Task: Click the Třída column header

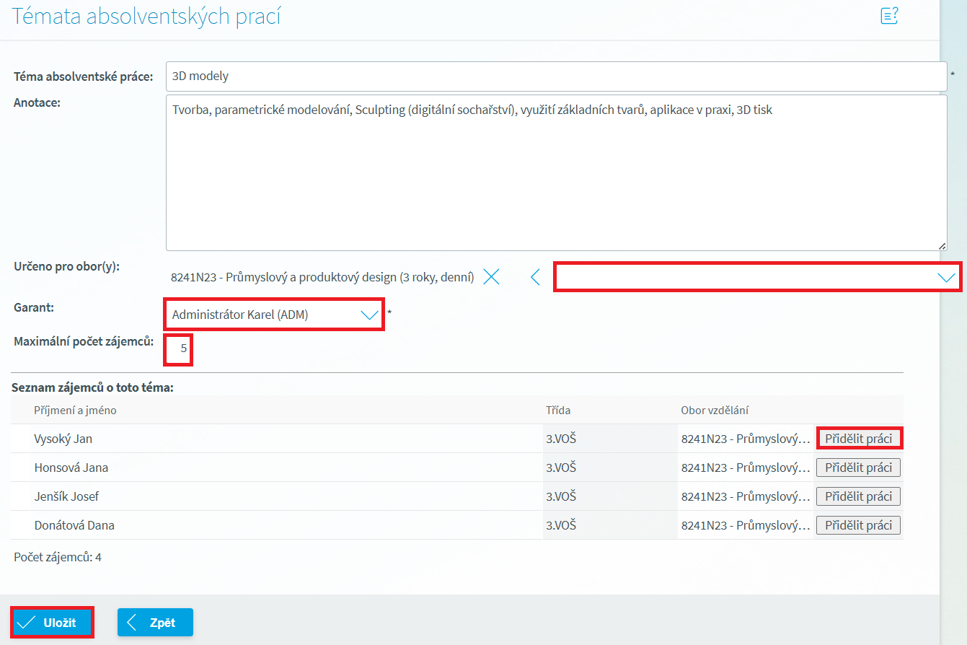Action: (x=558, y=411)
